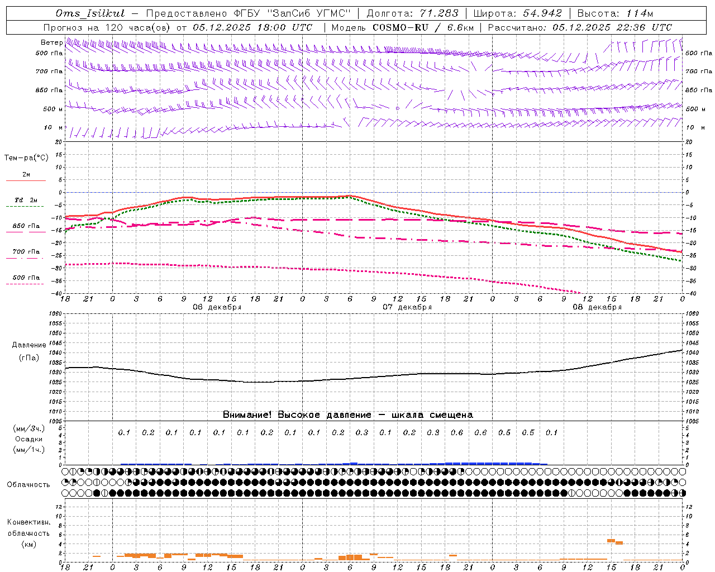Click the Долгота: 71.283 value
715x572 pixels.
412,13
